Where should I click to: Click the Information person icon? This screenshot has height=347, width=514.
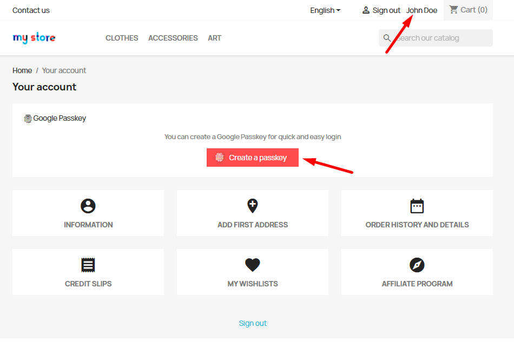(x=88, y=206)
